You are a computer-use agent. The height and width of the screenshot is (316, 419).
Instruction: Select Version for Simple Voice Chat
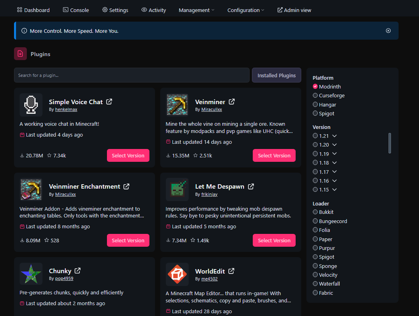click(x=128, y=155)
